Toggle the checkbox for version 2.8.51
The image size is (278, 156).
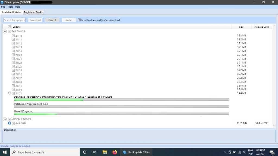(13, 93)
